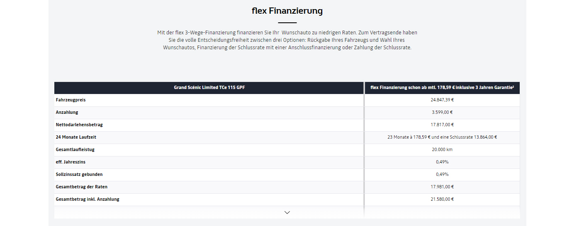Expand the financing table with the down chevron
This screenshot has height=226, width=562.
[287, 212]
